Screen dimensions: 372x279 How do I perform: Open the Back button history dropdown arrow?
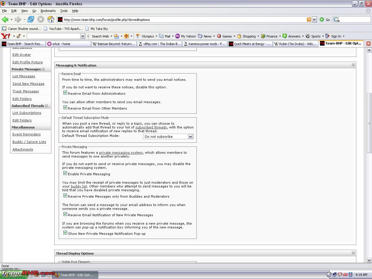(11, 20)
